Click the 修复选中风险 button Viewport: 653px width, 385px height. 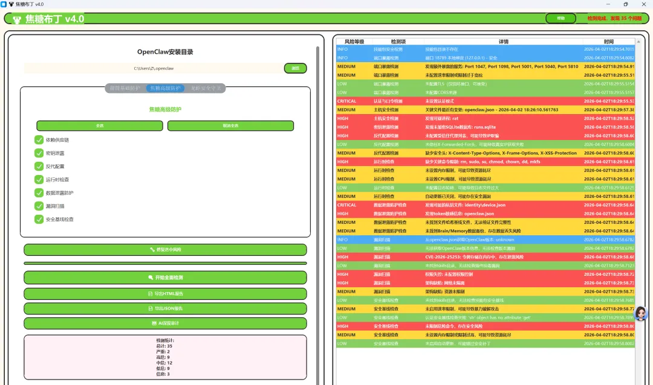coord(165,249)
